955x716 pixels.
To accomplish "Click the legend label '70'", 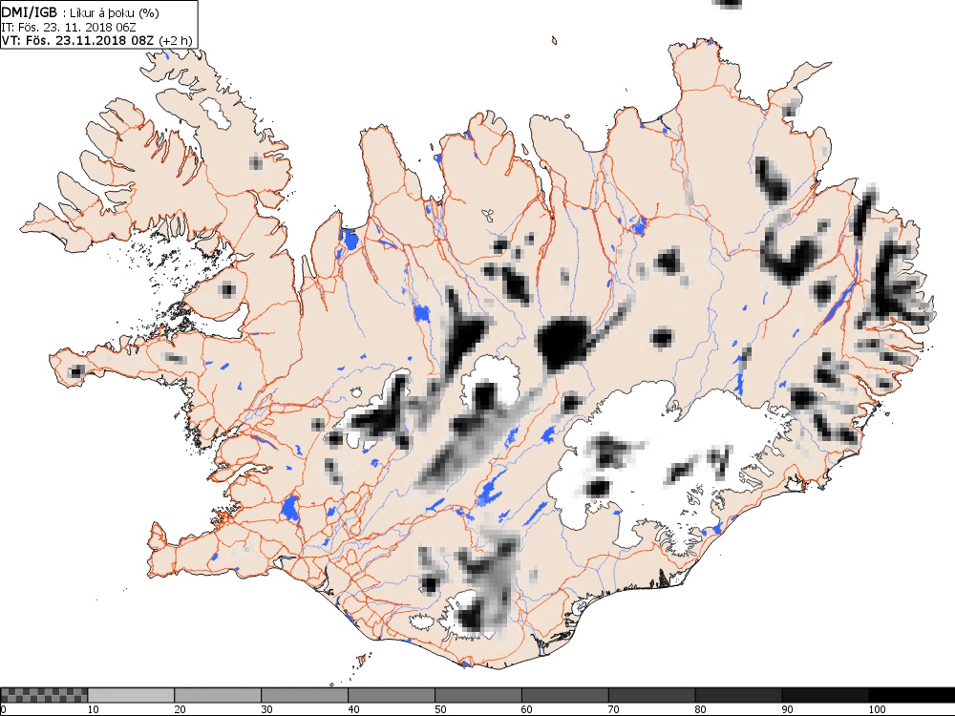I will point(614,709).
